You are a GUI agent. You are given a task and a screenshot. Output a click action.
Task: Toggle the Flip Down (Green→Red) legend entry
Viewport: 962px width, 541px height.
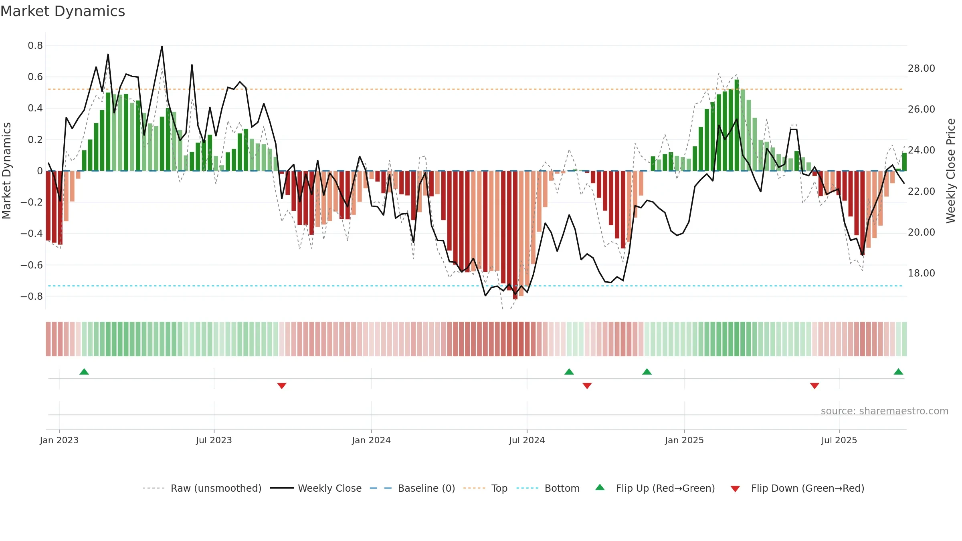797,488
